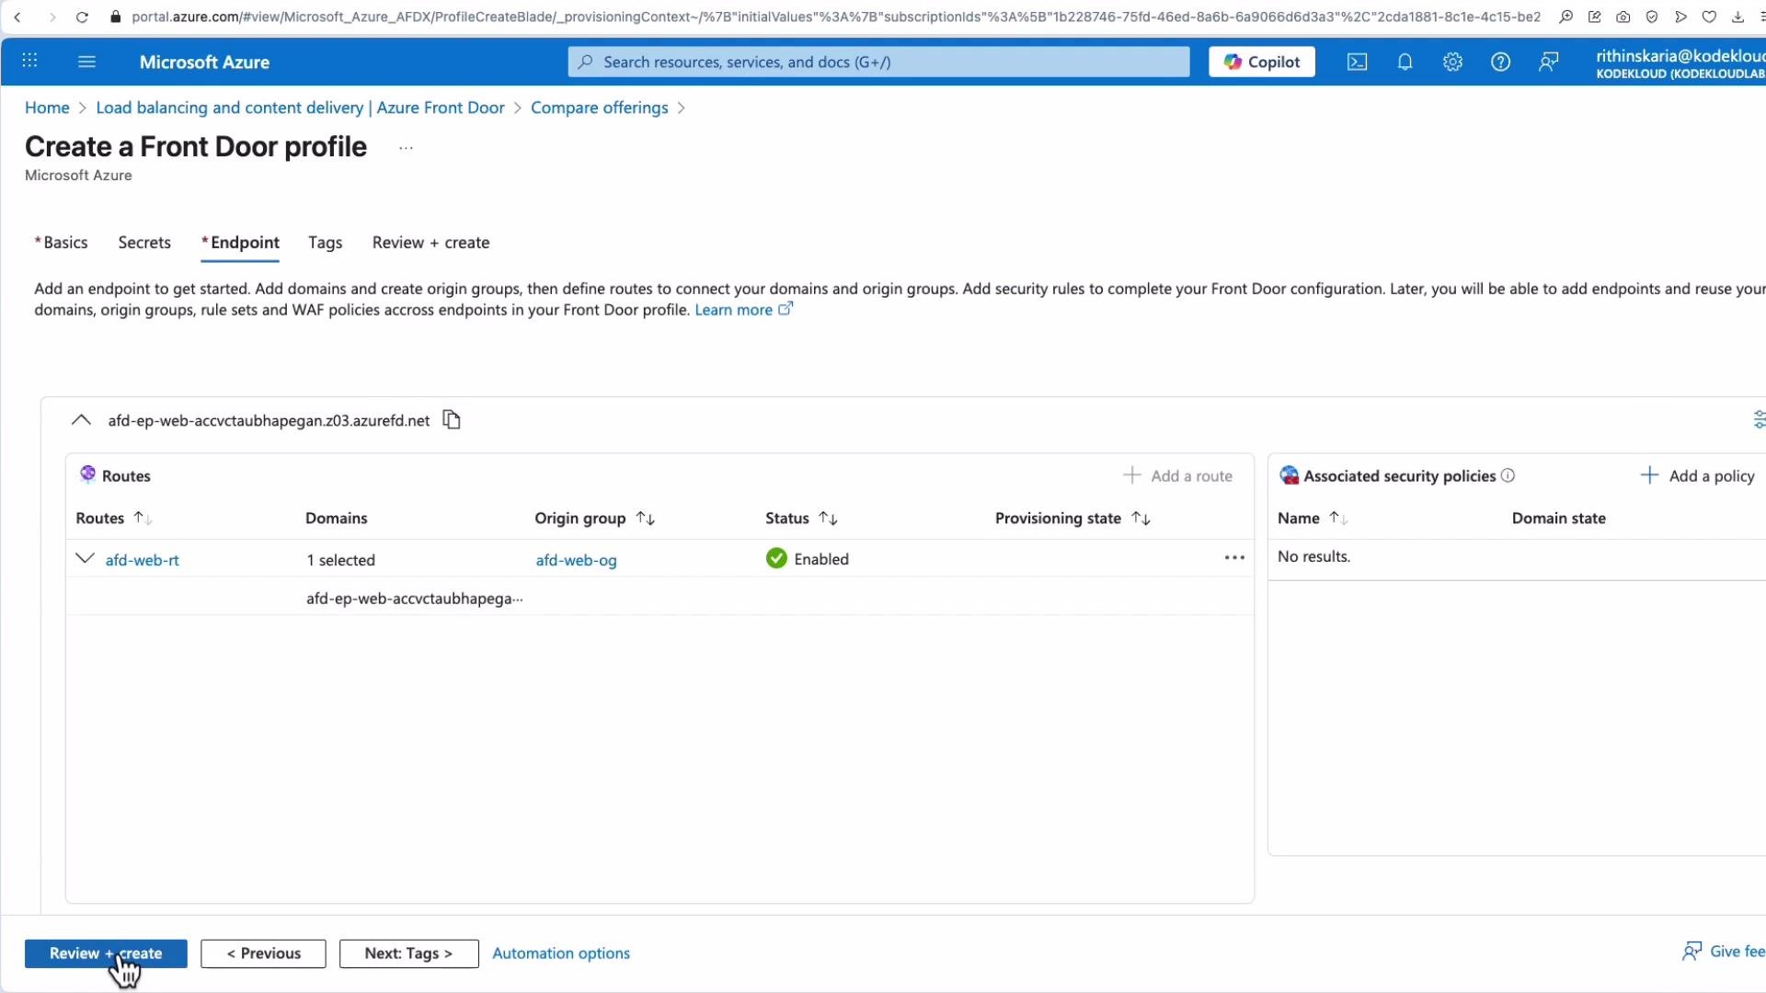The image size is (1766, 993).
Task: Click the security policies shield icon
Action: click(x=1289, y=475)
